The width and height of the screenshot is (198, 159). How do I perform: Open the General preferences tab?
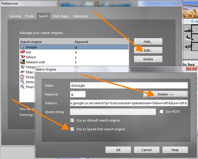point(15,16)
